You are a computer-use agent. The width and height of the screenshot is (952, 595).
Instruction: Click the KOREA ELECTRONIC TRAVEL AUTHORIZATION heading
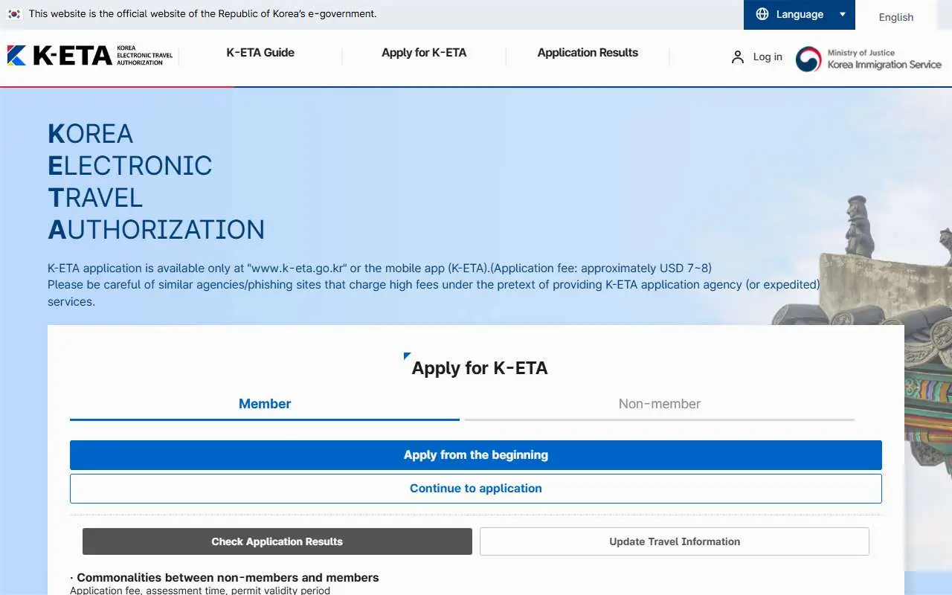(x=156, y=181)
